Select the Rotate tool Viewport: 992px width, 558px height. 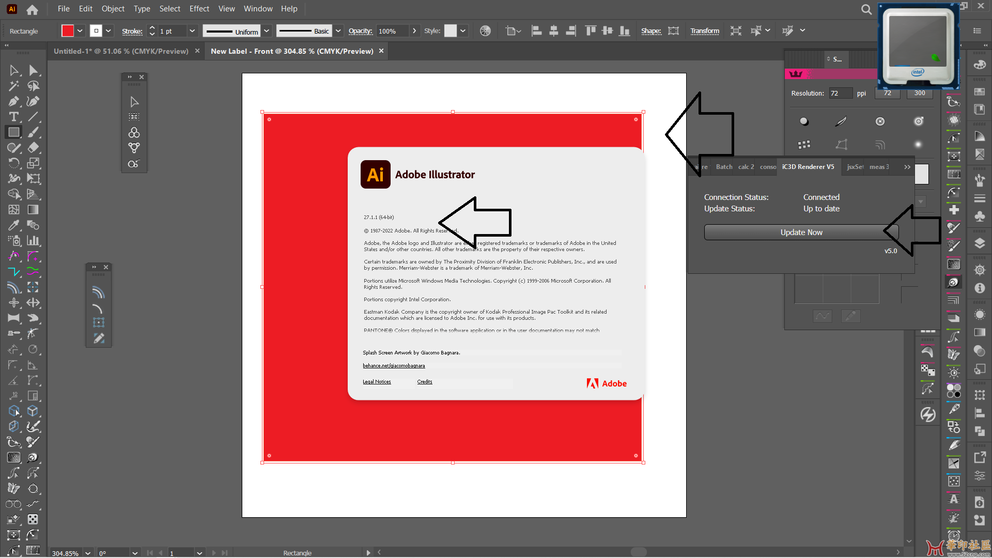click(14, 163)
